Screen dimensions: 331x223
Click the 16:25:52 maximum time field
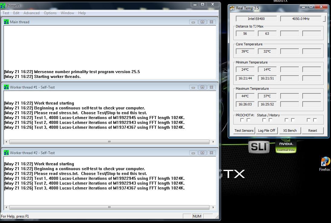pyautogui.click(x=267, y=104)
